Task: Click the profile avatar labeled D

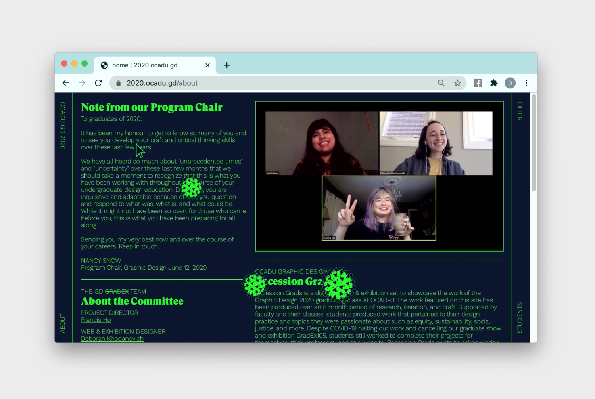Action: coord(510,83)
